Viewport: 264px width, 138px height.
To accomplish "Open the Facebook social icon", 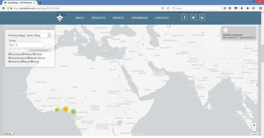I will pos(184,18).
